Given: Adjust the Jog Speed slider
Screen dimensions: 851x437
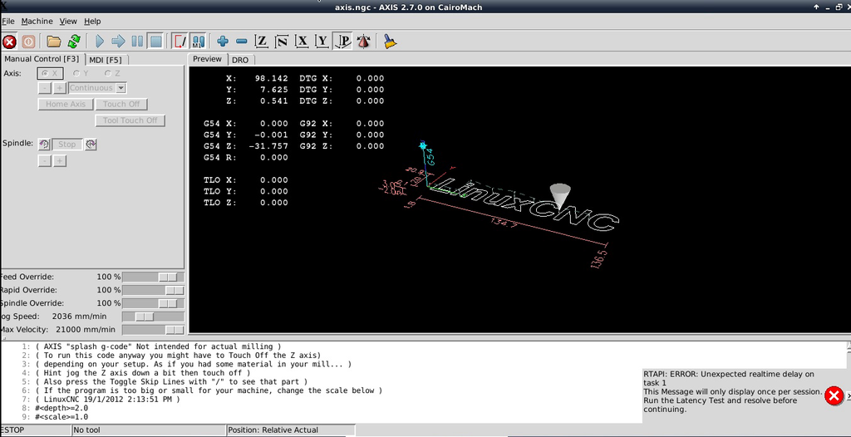Looking at the screenshot, I should [153, 317].
